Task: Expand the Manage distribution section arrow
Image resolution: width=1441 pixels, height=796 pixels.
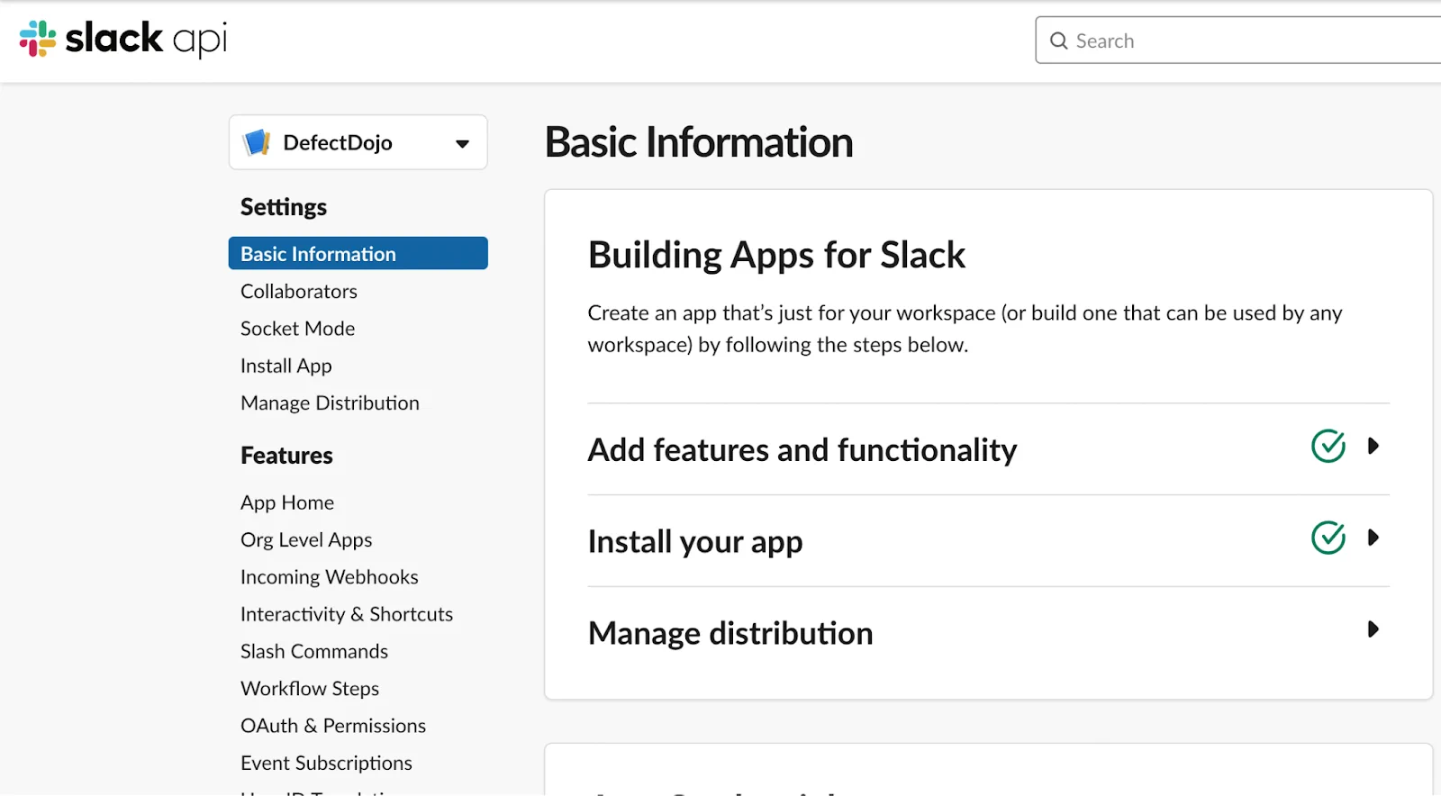Action: coord(1373,629)
